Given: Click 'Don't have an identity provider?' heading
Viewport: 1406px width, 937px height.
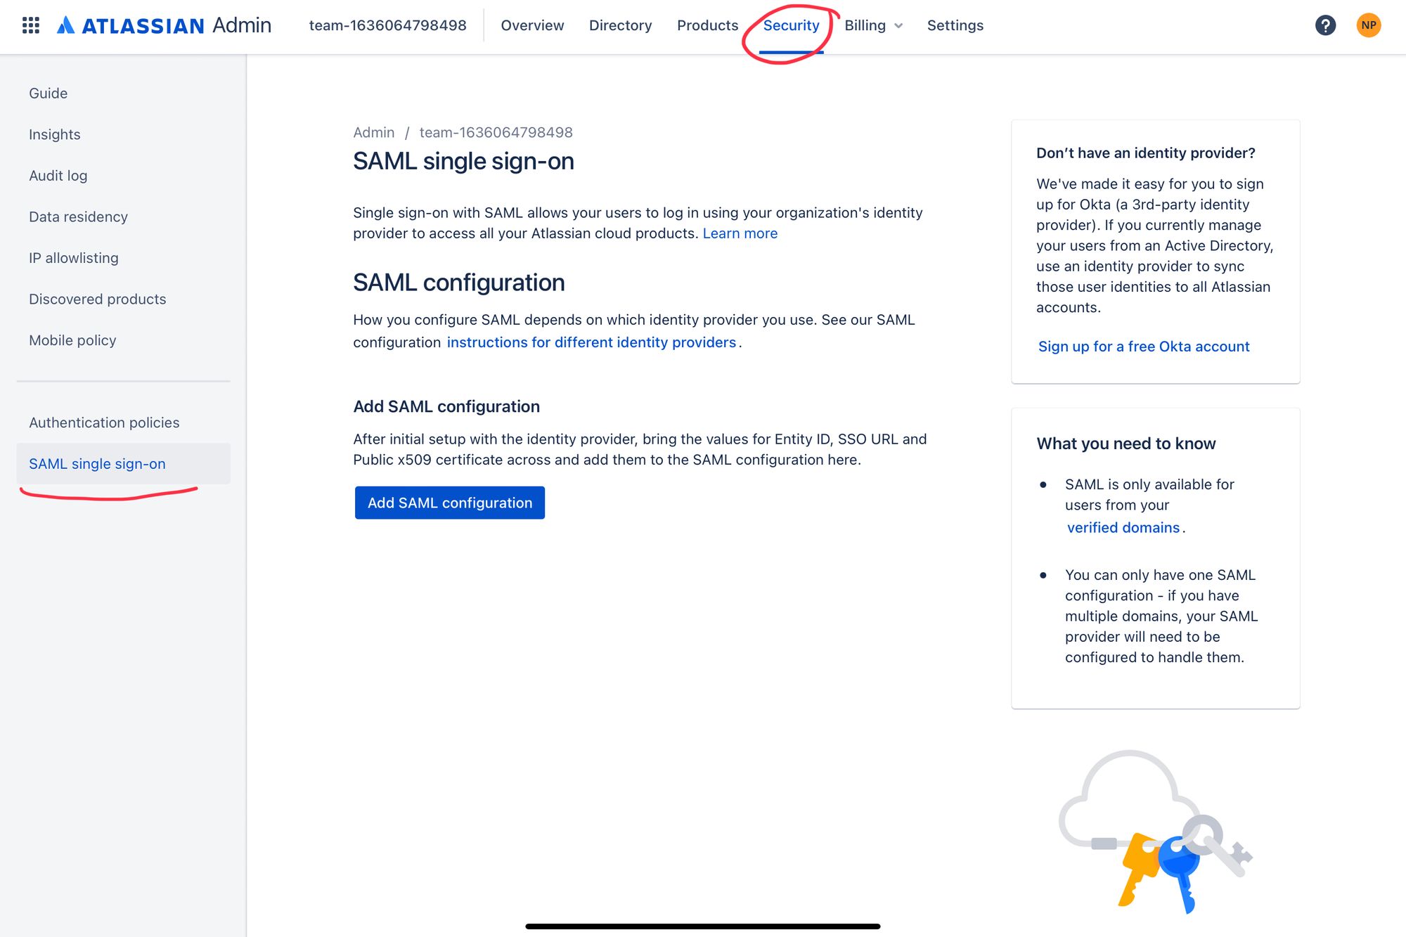Looking at the screenshot, I should 1145,153.
